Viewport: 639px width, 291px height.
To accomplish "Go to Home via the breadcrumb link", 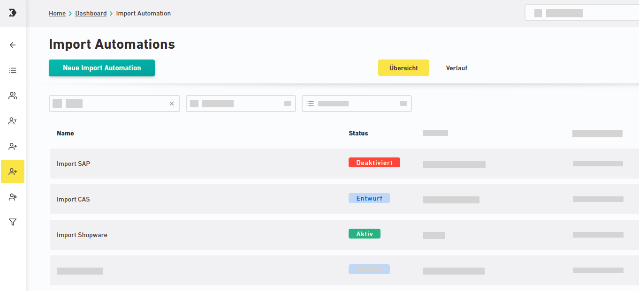I will click(57, 13).
